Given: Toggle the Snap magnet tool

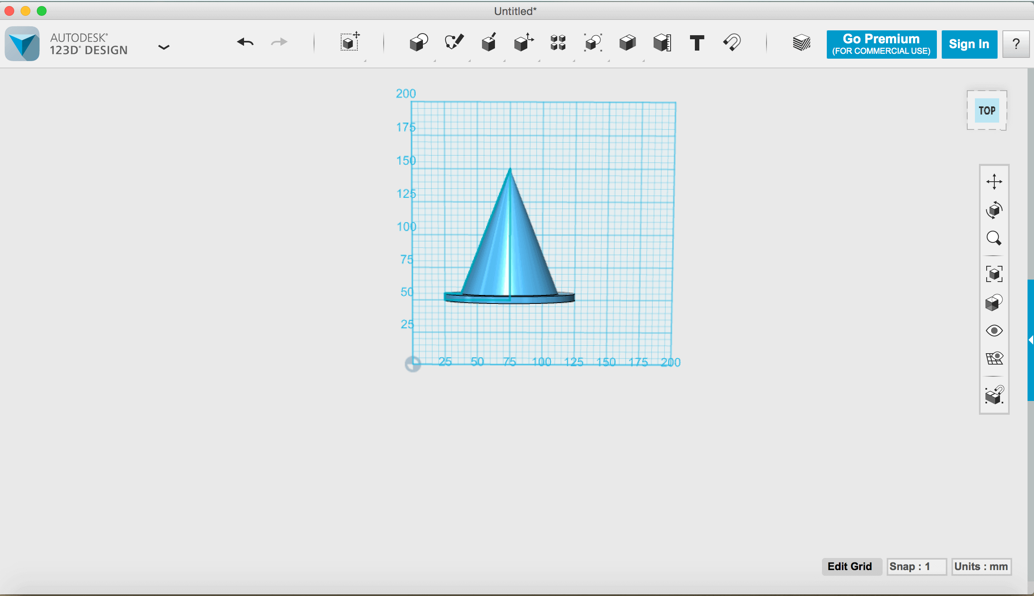Looking at the screenshot, I should pyautogui.click(x=732, y=42).
